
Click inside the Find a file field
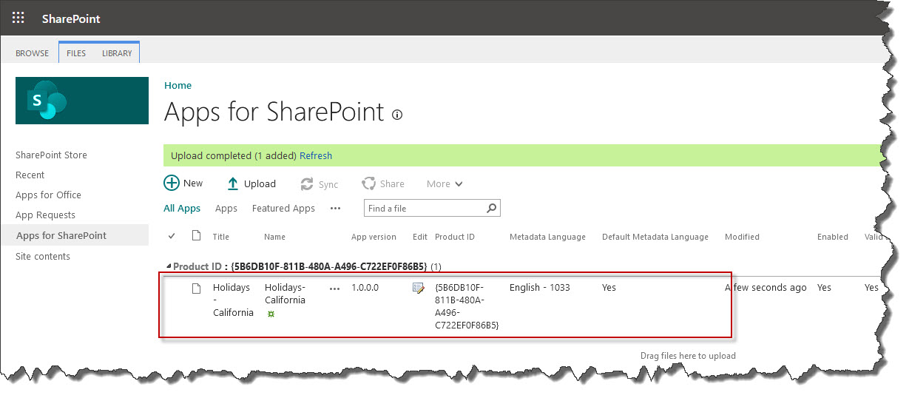click(425, 209)
